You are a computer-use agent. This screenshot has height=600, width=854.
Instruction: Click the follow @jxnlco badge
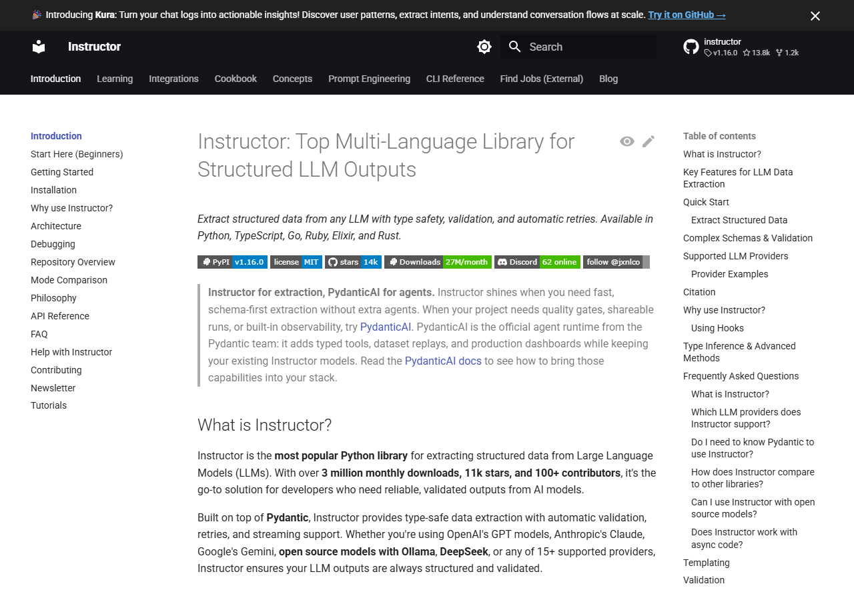click(x=616, y=262)
